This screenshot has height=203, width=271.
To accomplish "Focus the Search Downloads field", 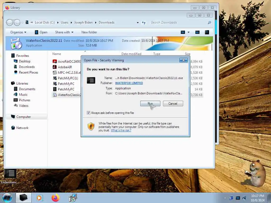I will click(178, 22).
